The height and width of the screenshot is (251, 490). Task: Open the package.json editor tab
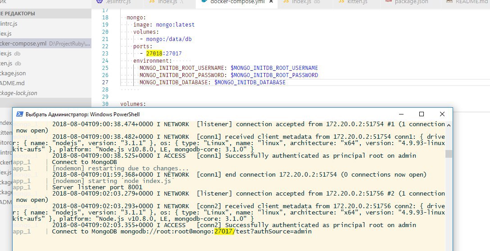pyautogui.click(x=411, y=2)
